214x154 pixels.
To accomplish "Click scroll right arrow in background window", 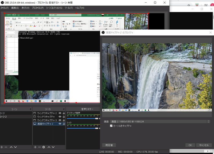I will tap(208, 151).
